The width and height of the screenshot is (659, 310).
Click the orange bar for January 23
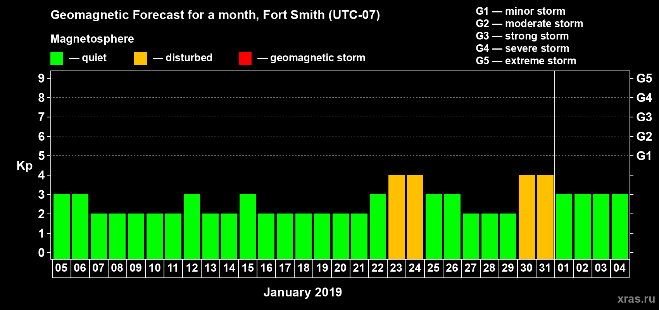[397, 217]
